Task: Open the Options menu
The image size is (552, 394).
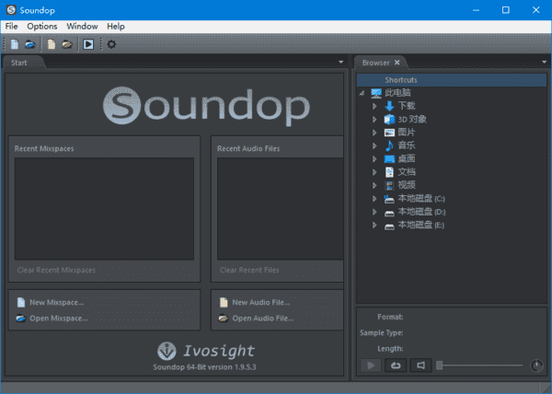Action: pos(42,27)
